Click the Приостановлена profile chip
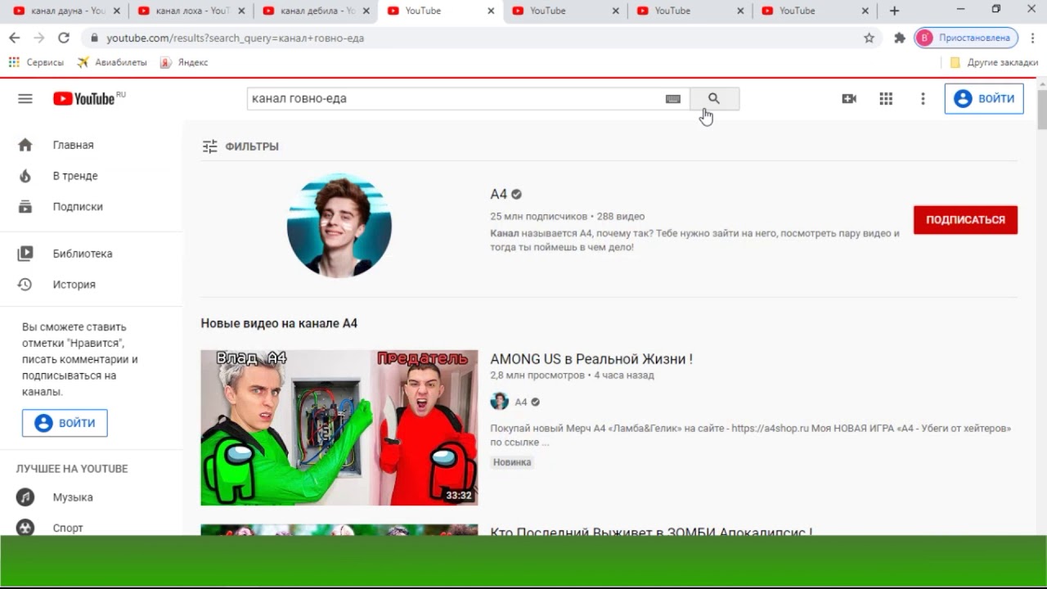 click(x=966, y=38)
